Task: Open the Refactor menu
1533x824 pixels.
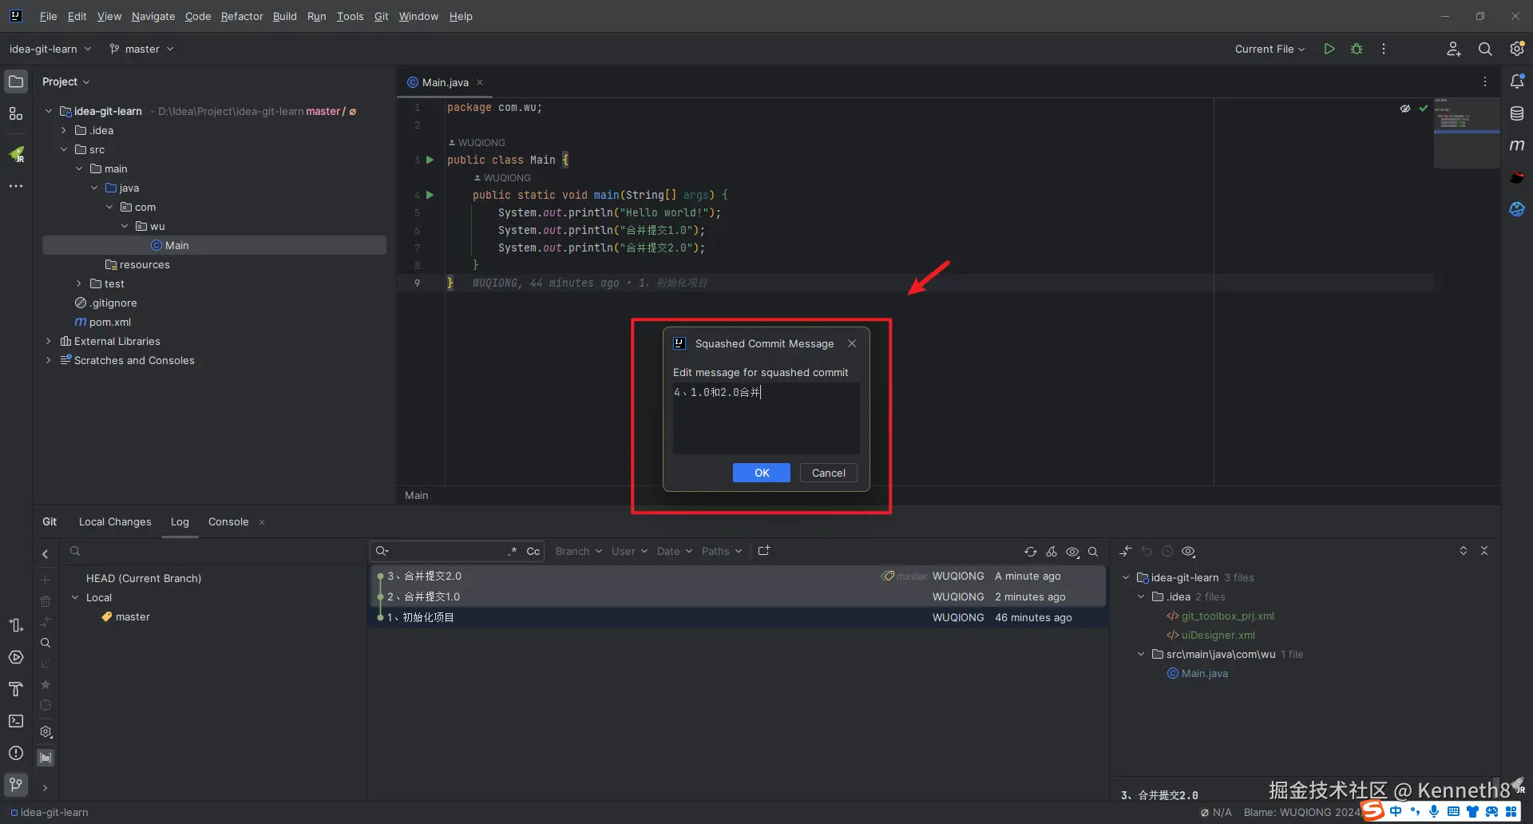Action: [x=242, y=16]
